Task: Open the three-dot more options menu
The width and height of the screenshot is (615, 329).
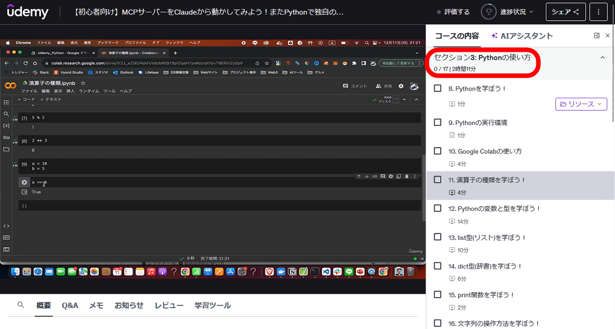Action: pyautogui.click(x=598, y=12)
